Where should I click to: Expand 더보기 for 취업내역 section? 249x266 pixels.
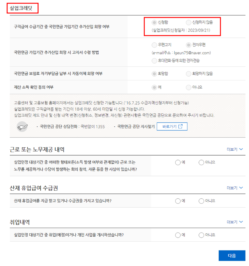(x=235, y=222)
